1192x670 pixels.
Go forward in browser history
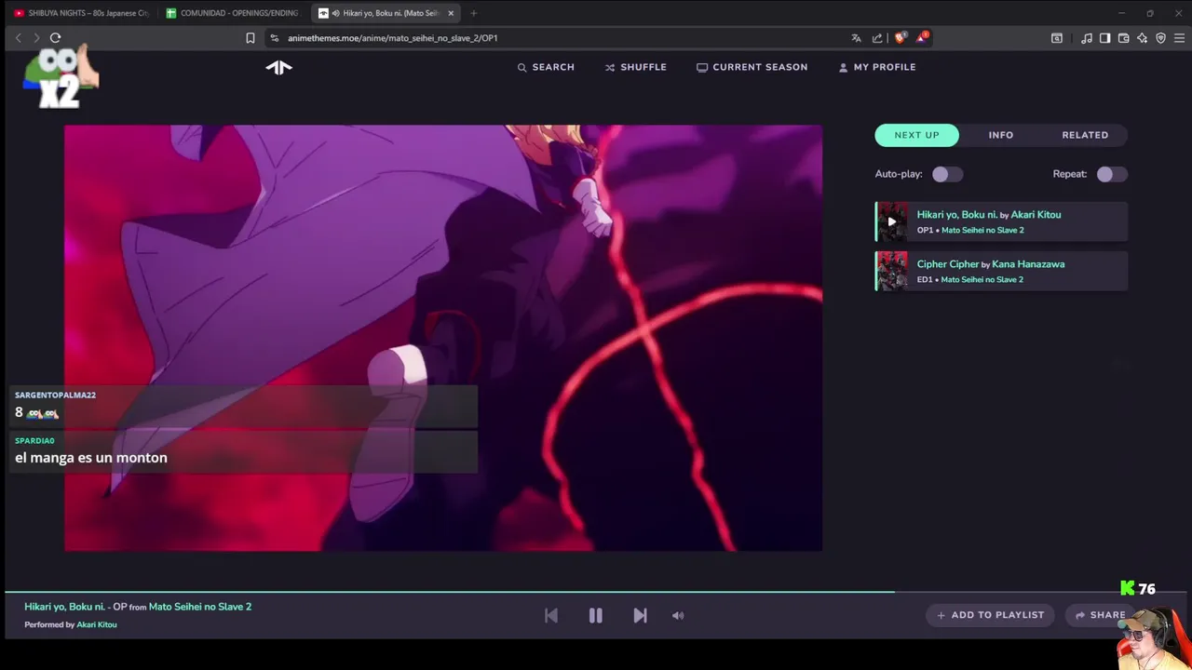pyautogui.click(x=36, y=38)
